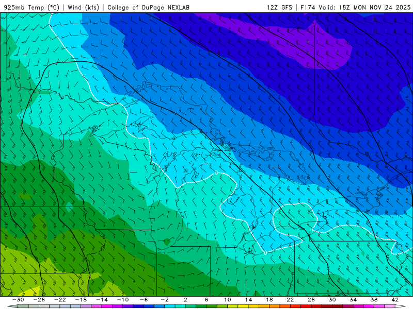The height and width of the screenshot is (309, 413).
Task: Select the 6 label on the temperature scale
Action: 206,300
